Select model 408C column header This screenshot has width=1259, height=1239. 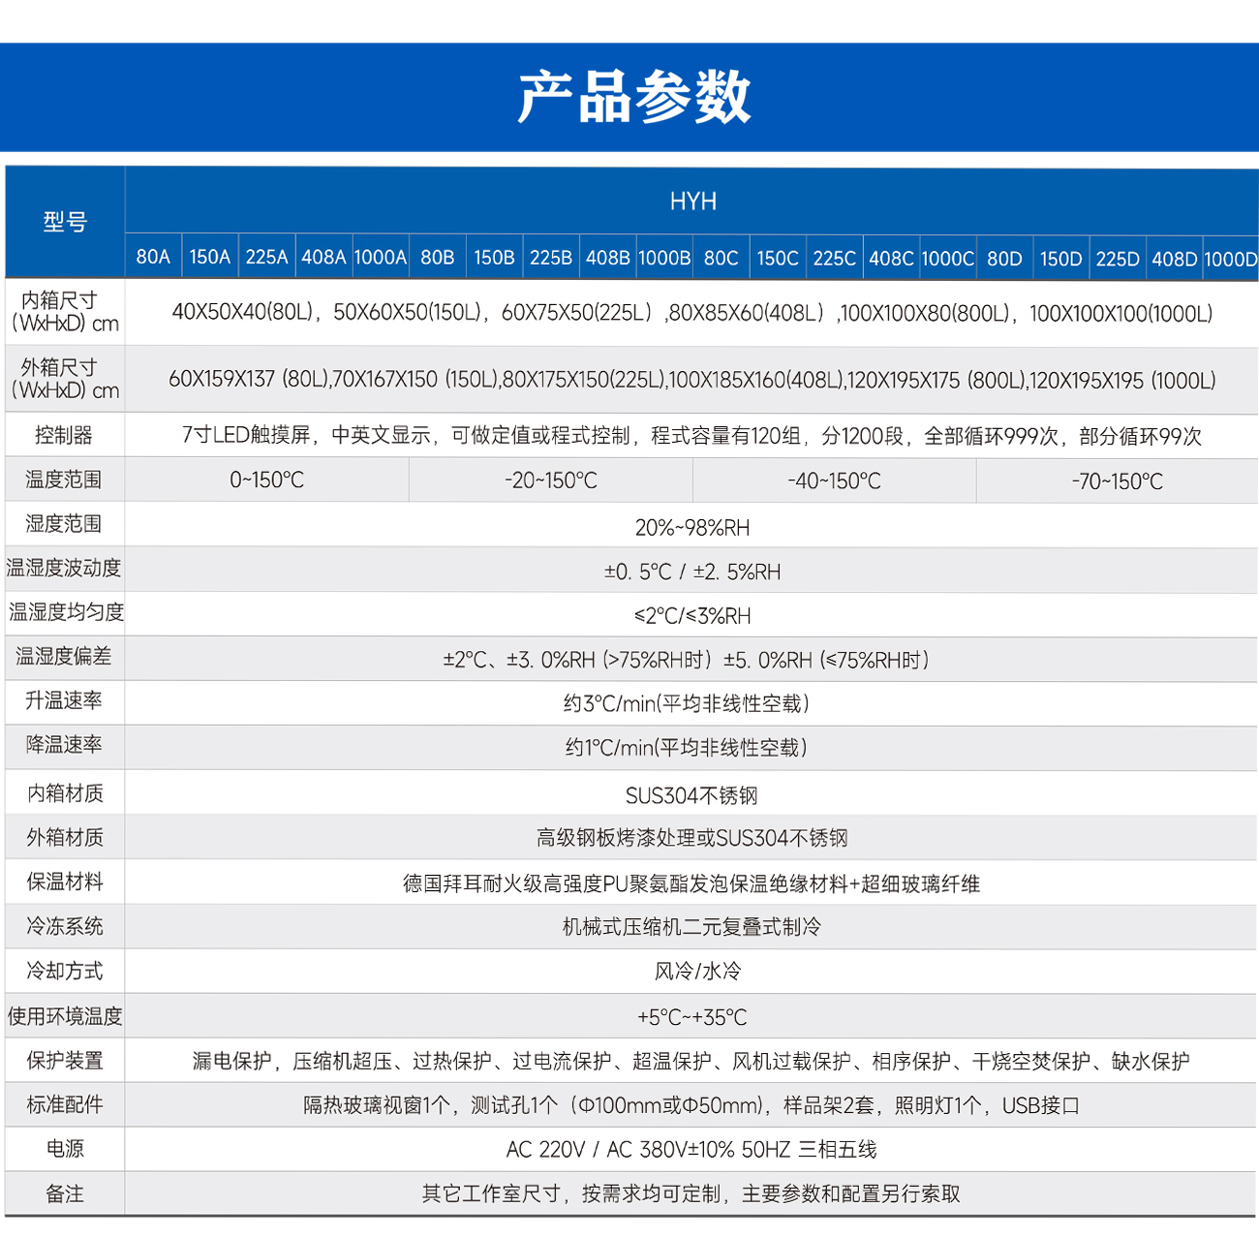pos(891,257)
